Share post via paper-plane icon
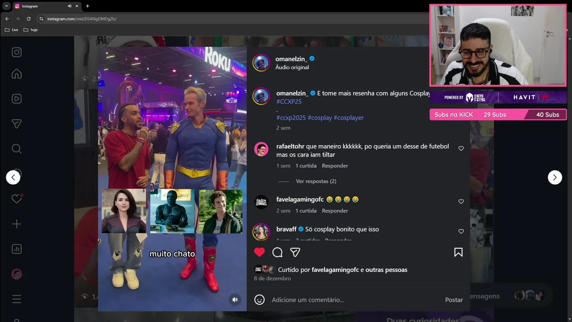 point(295,252)
